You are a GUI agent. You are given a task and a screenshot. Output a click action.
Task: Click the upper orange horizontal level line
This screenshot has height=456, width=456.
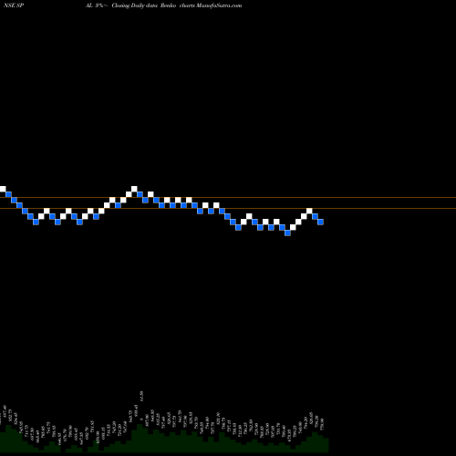[x=228, y=198]
